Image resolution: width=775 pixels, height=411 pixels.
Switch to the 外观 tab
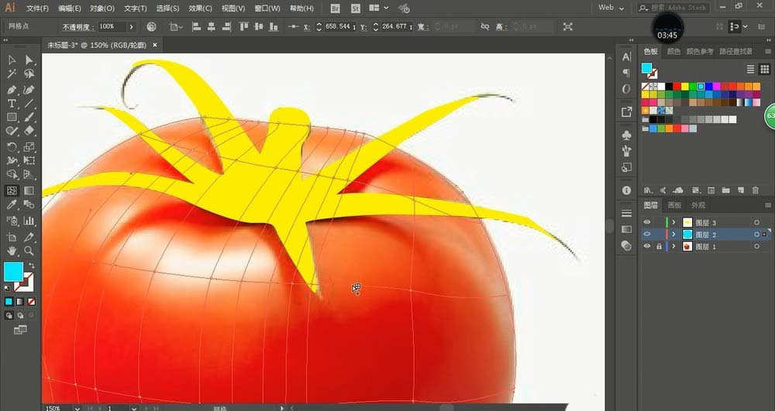tap(698, 205)
